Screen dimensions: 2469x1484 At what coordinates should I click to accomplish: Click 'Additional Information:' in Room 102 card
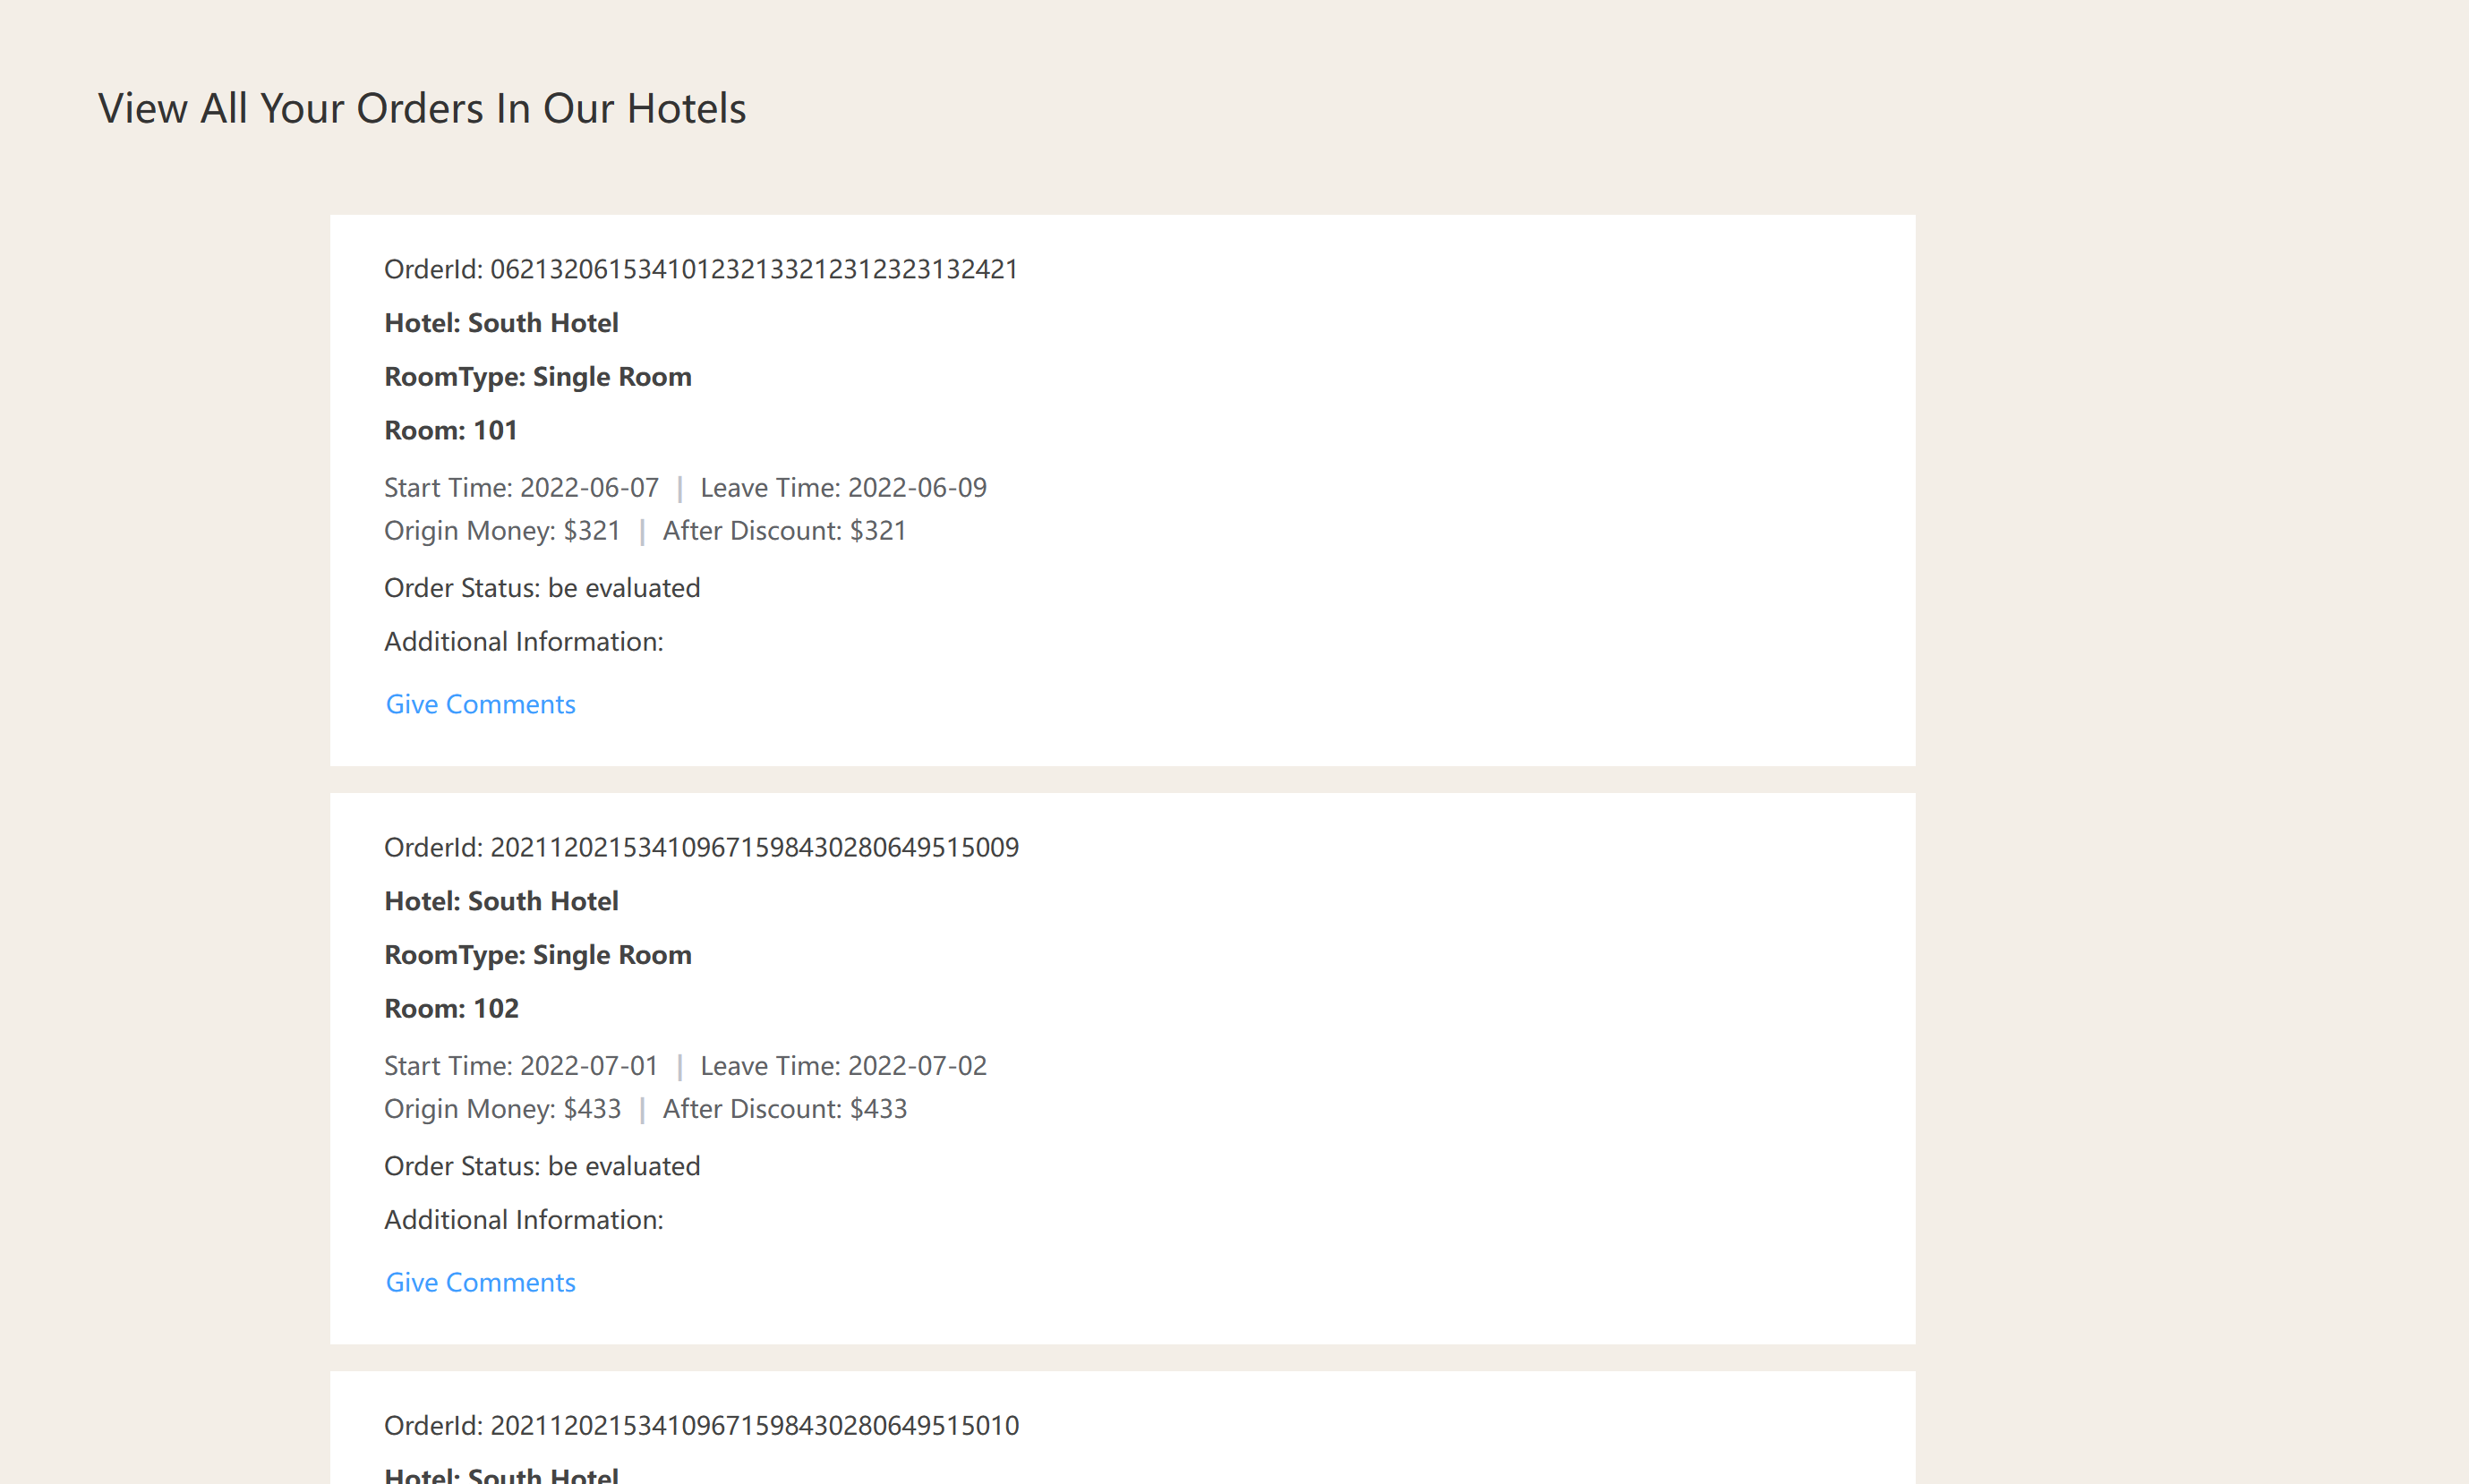tap(524, 1219)
